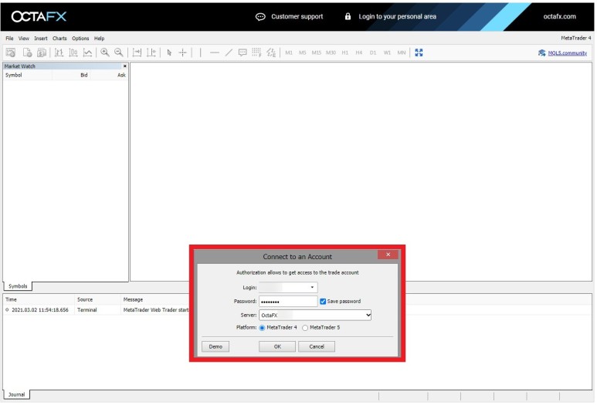This screenshot has height=405, width=597.
Task: Select the M1 timeframe
Action: pos(289,52)
